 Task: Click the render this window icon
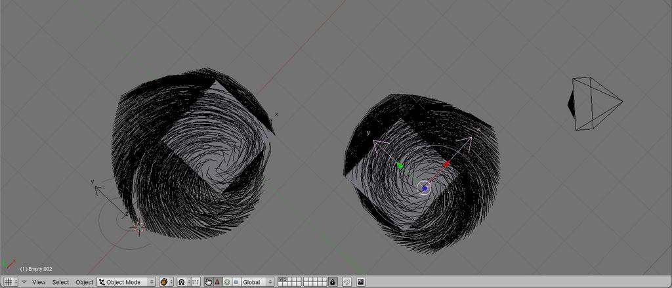[360, 281]
